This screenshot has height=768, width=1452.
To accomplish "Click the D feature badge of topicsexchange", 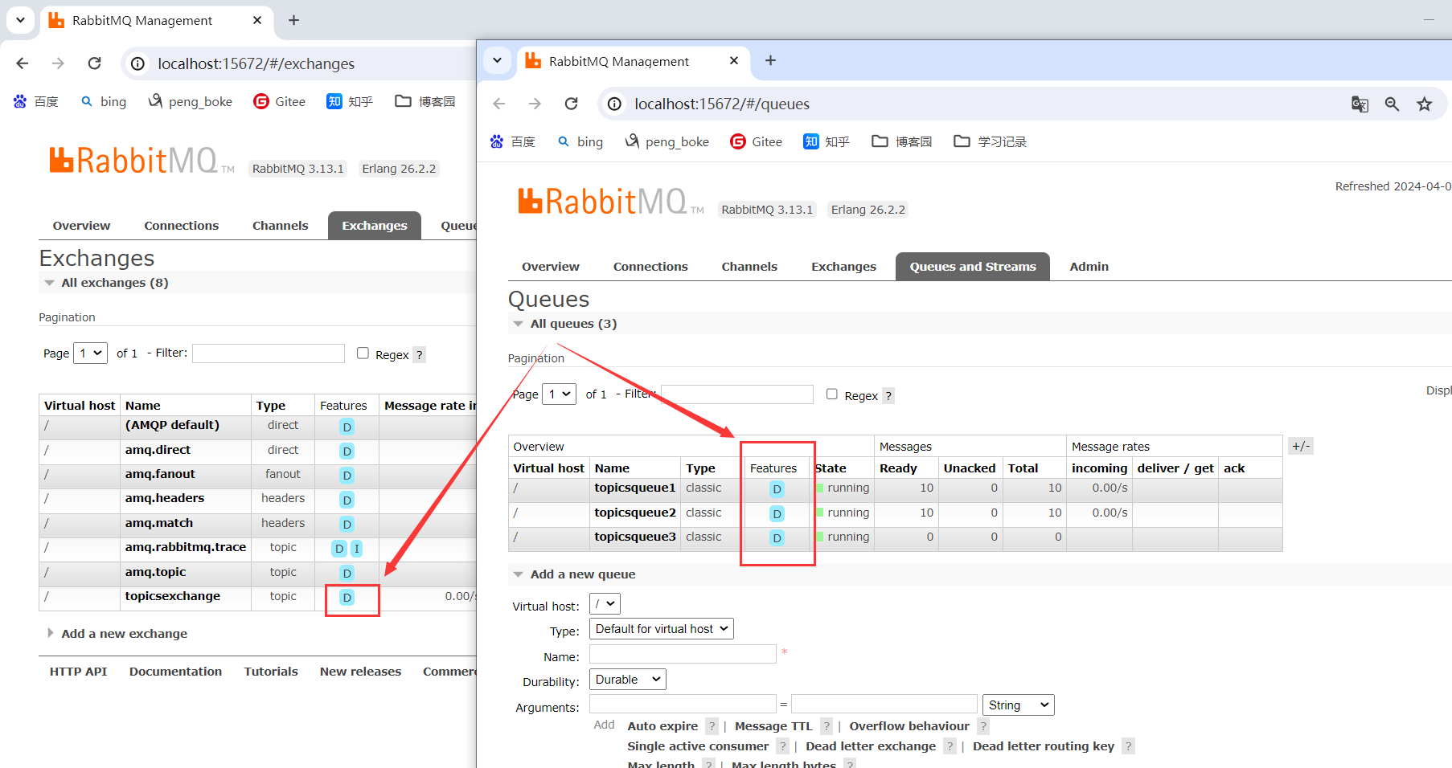I will coord(347,597).
